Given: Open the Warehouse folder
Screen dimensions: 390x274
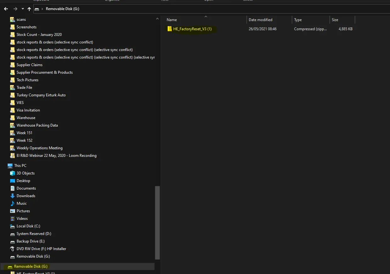Looking at the screenshot, I should [x=26, y=118].
